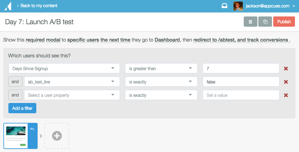Publish the Day 7 flow
299x152 pixels.
(284, 21)
